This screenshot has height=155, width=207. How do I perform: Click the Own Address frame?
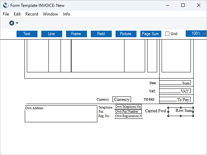pyautogui.click(x=61, y=114)
